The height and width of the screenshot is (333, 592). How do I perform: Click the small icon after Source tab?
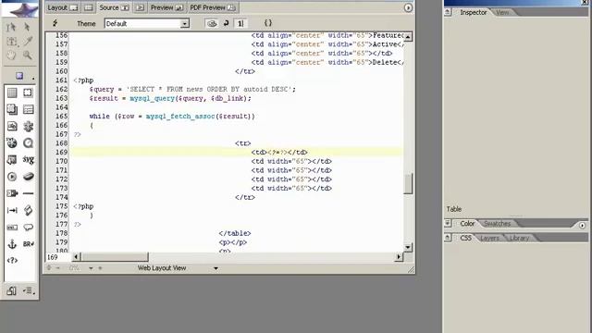pos(140,7)
